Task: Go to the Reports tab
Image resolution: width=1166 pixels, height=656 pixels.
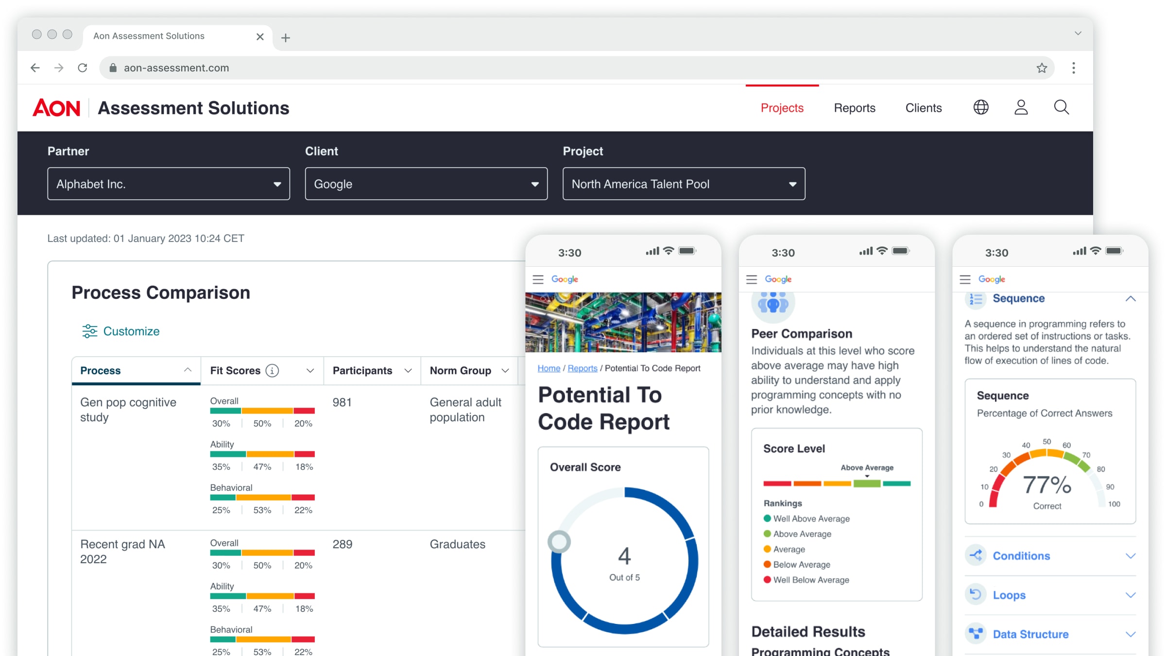Action: click(x=855, y=108)
